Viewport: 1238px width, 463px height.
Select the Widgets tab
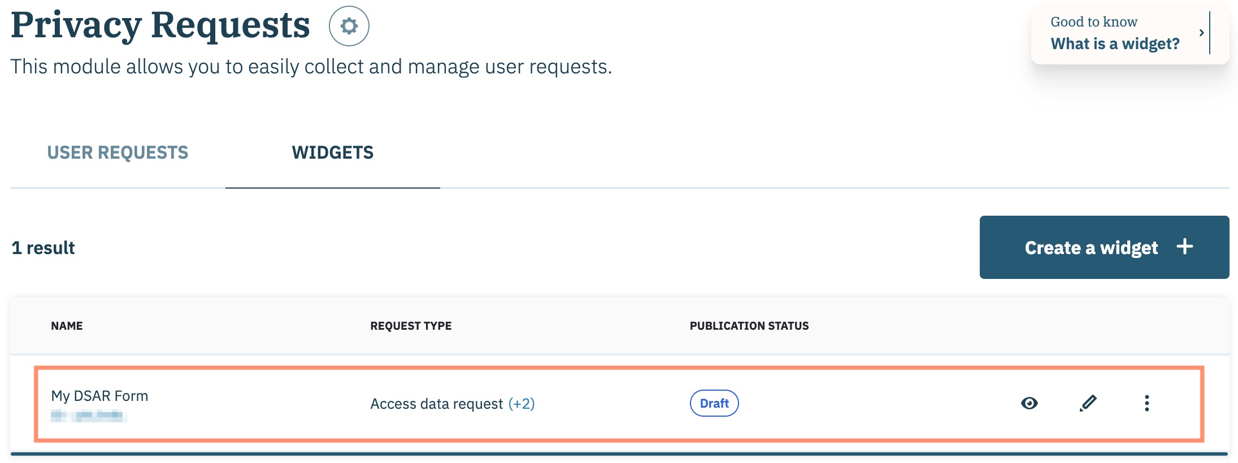[332, 152]
